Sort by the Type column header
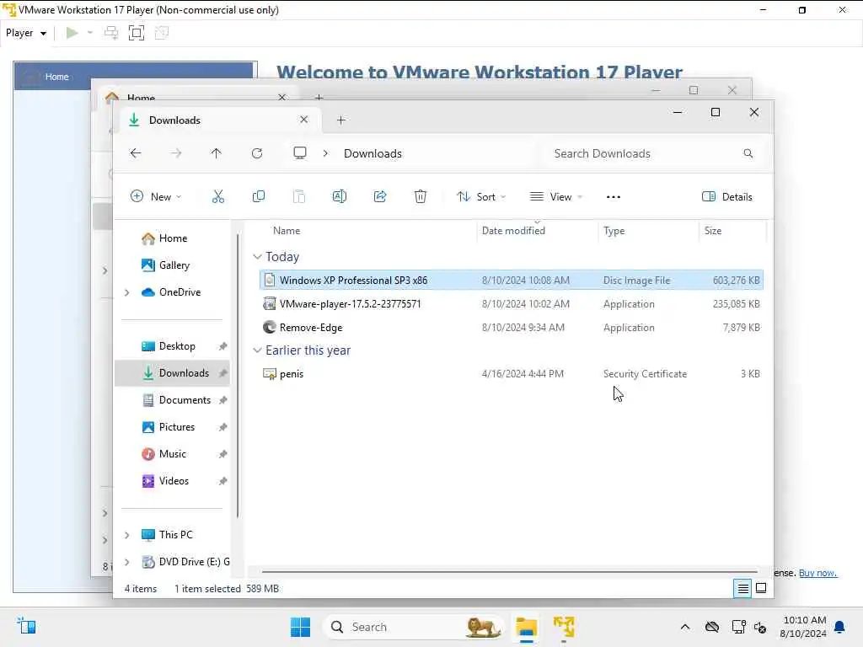 coord(648,231)
